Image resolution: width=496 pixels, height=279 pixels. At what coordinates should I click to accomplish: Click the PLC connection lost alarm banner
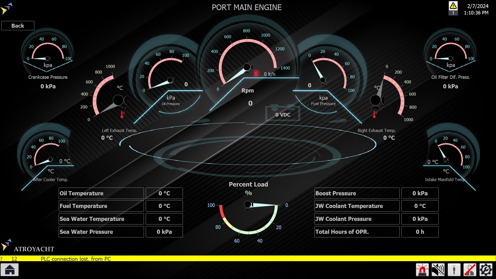click(76, 259)
